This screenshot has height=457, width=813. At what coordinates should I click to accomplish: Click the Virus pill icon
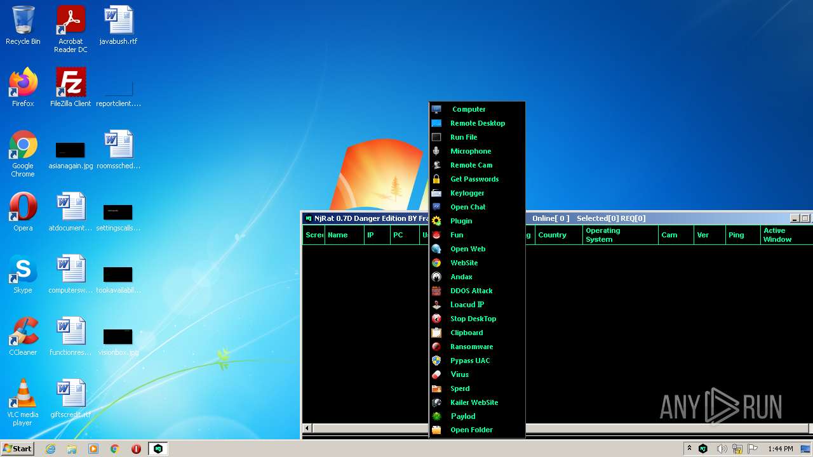point(436,374)
